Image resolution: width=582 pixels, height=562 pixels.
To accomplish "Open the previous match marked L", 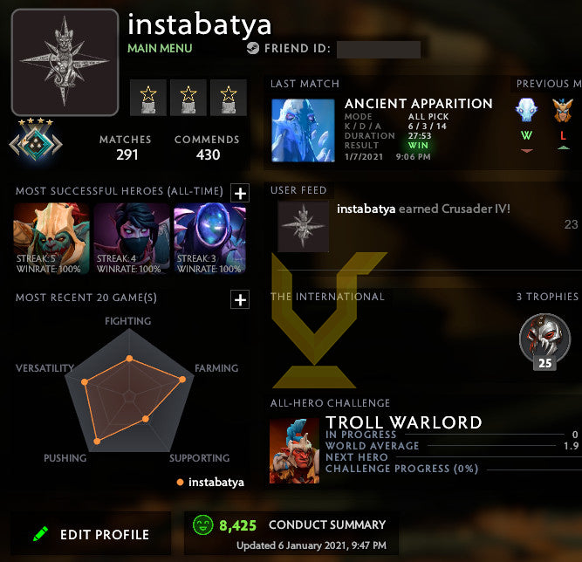I will click(563, 110).
